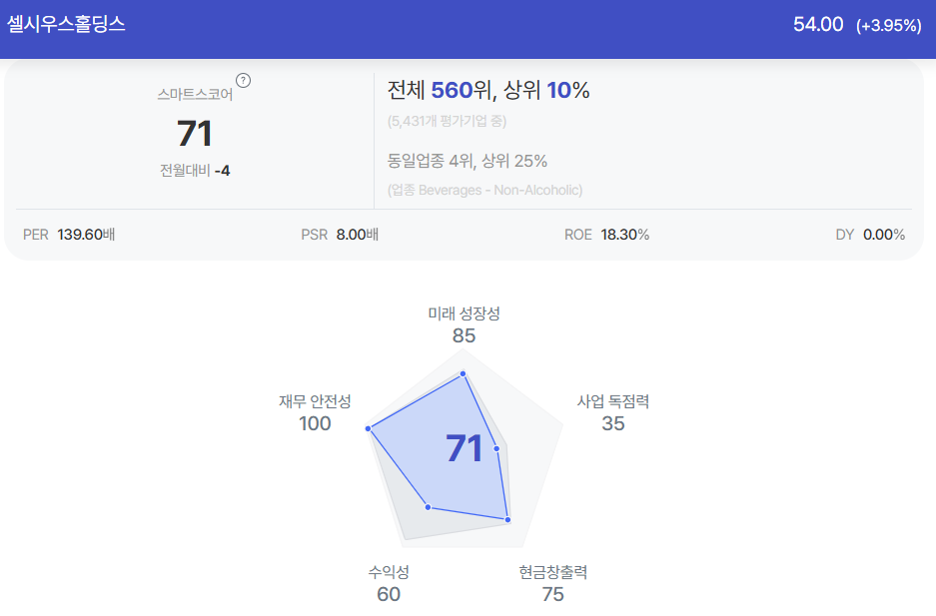Screen dimensions: 936x616
Task: Click the overall rank 560위 text
Action: (x=462, y=90)
